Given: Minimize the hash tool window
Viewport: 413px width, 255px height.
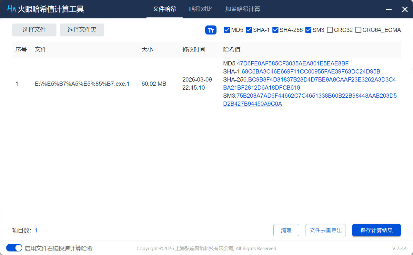Looking at the screenshot, I should coord(389,9).
